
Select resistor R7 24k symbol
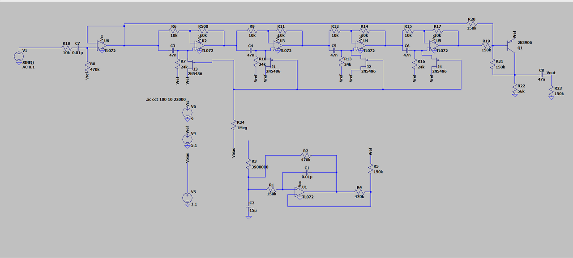pos(178,64)
